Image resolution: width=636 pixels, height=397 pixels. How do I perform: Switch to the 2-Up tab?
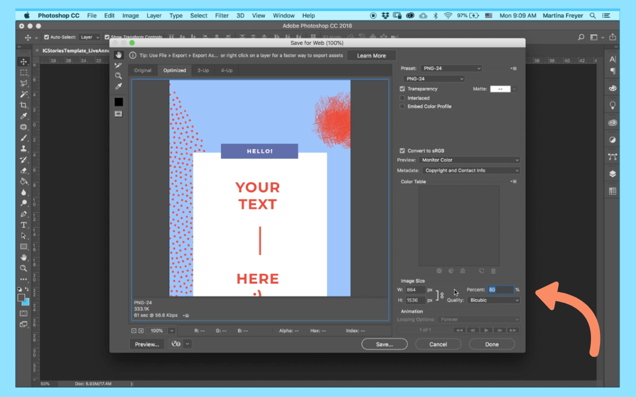pyautogui.click(x=203, y=70)
